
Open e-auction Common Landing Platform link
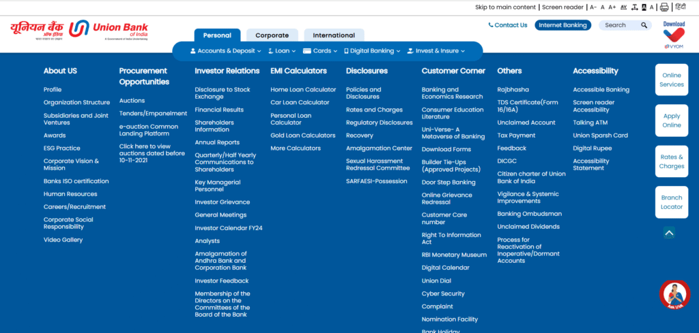point(148,130)
